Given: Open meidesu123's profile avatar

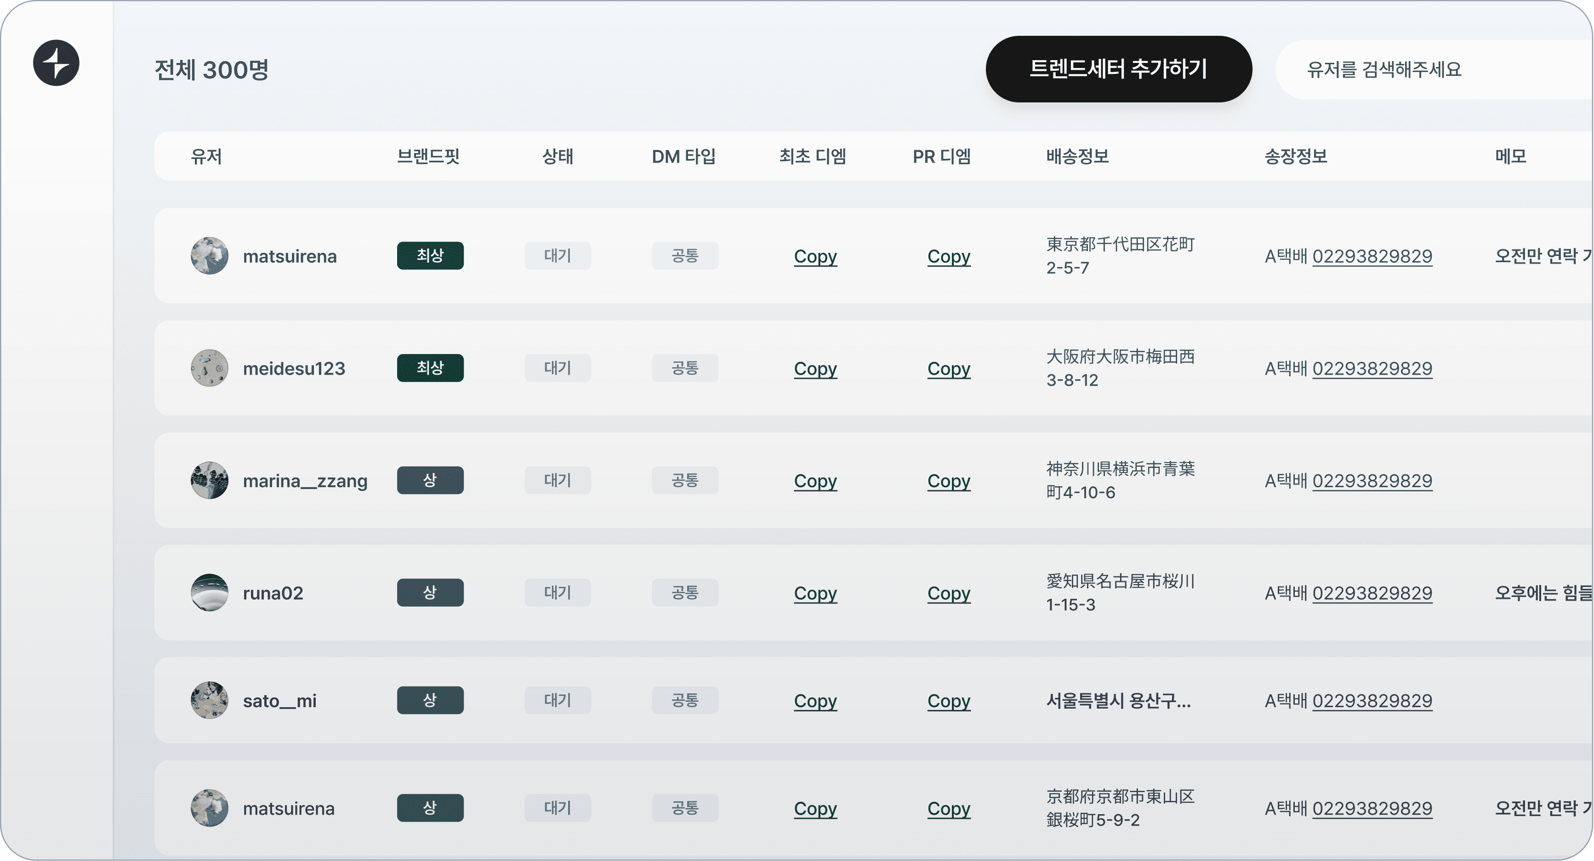Looking at the screenshot, I should (x=209, y=368).
